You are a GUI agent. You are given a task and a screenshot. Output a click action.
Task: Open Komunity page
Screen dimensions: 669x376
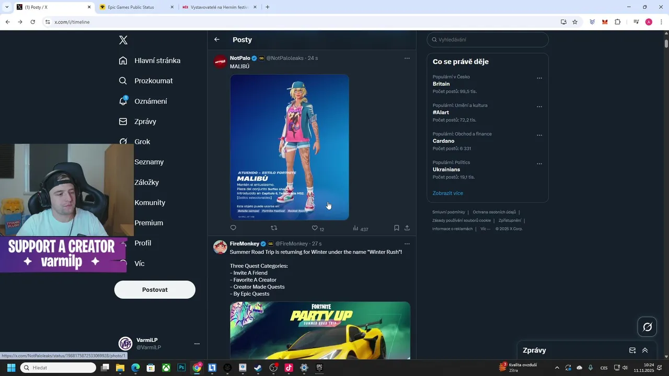[150, 203]
